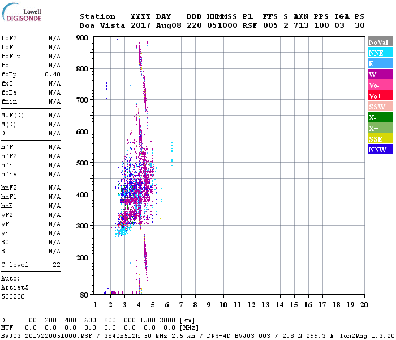Click the hmE parameter label

tap(7, 206)
